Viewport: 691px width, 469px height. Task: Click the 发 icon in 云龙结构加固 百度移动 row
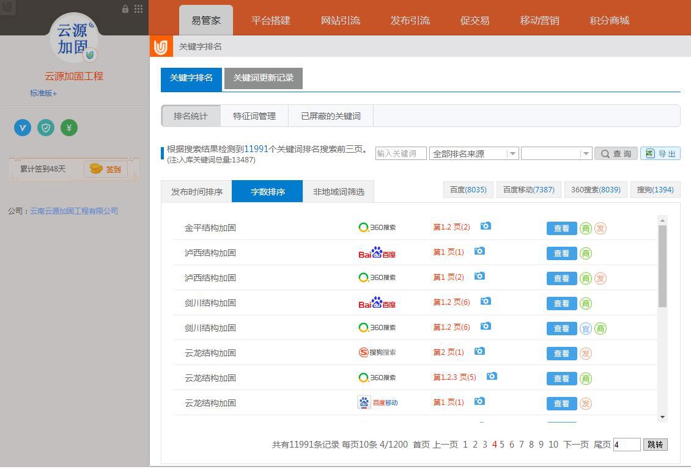[586, 404]
